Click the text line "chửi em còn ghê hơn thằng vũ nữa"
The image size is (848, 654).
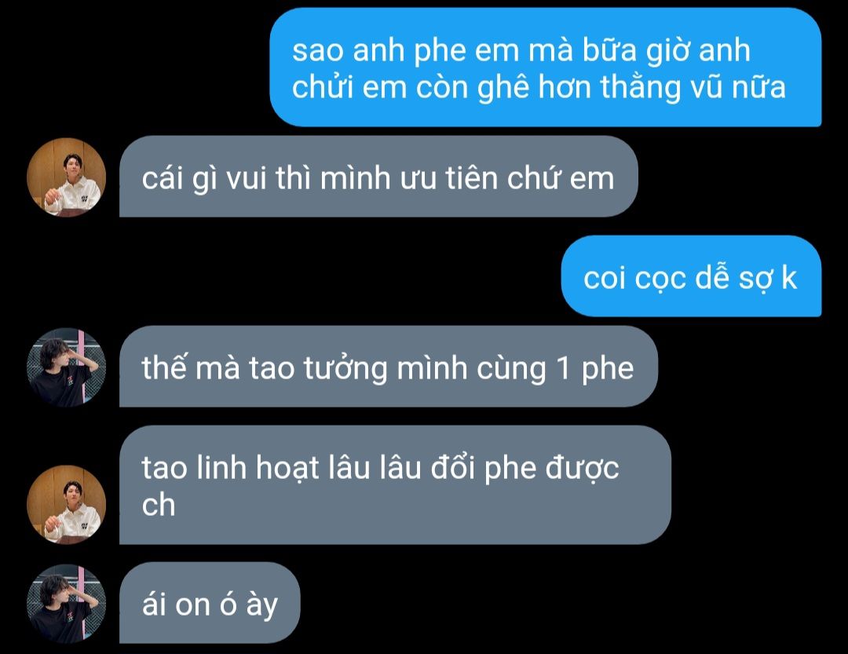tap(539, 87)
